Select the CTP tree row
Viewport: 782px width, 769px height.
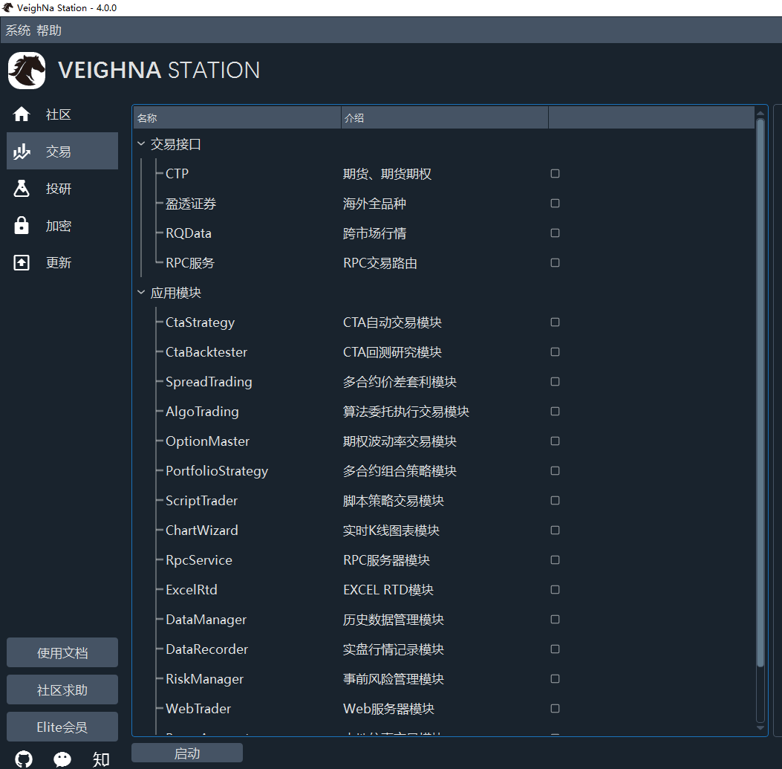click(x=444, y=174)
